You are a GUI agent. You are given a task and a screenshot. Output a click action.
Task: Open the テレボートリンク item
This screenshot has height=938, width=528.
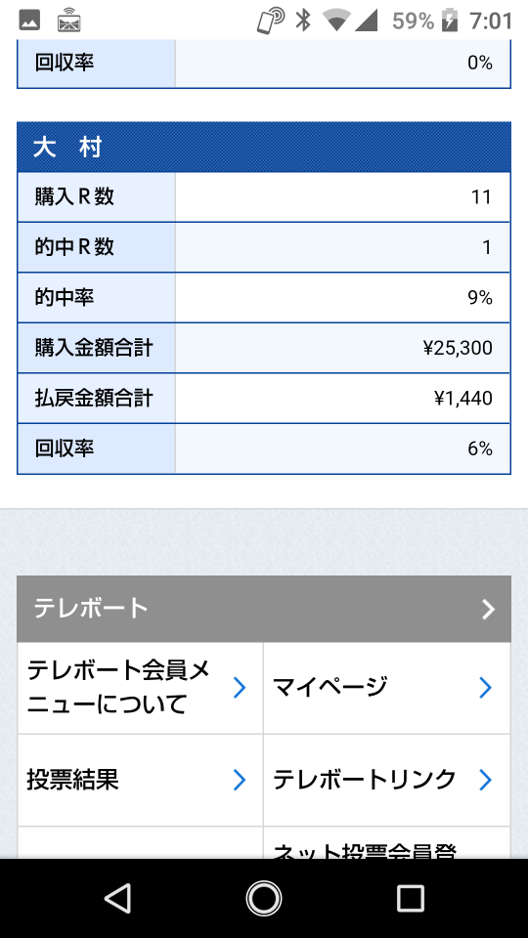point(387,780)
